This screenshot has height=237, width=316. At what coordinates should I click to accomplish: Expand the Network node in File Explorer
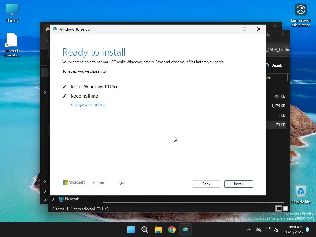point(53,199)
